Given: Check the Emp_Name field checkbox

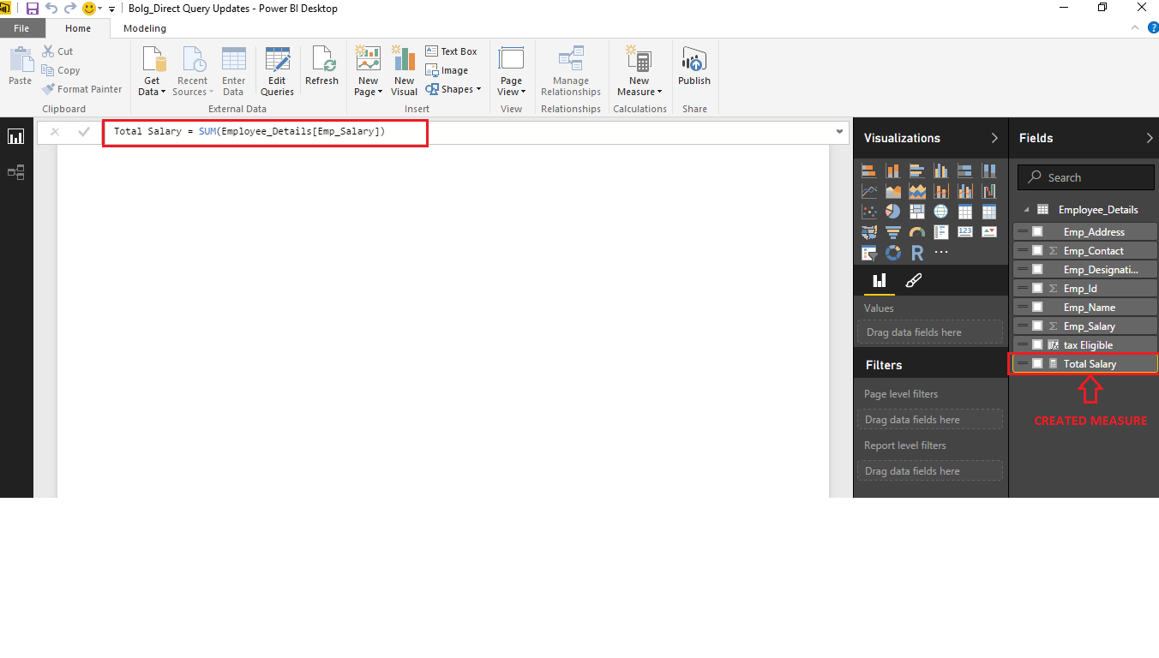Looking at the screenshot, I should click(1037, 308).
